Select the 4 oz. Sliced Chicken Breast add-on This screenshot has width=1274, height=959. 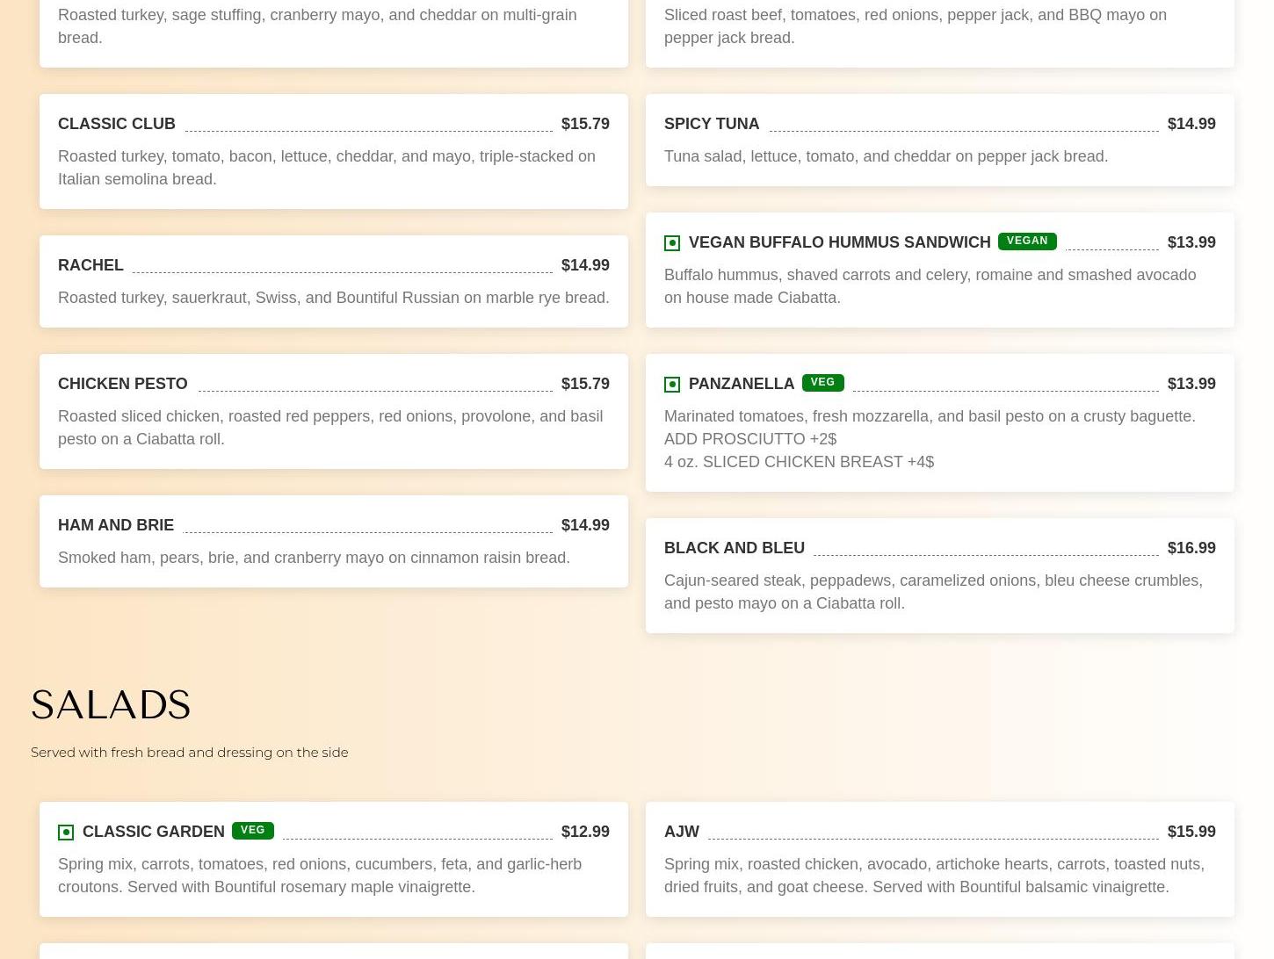pos(798,462)
